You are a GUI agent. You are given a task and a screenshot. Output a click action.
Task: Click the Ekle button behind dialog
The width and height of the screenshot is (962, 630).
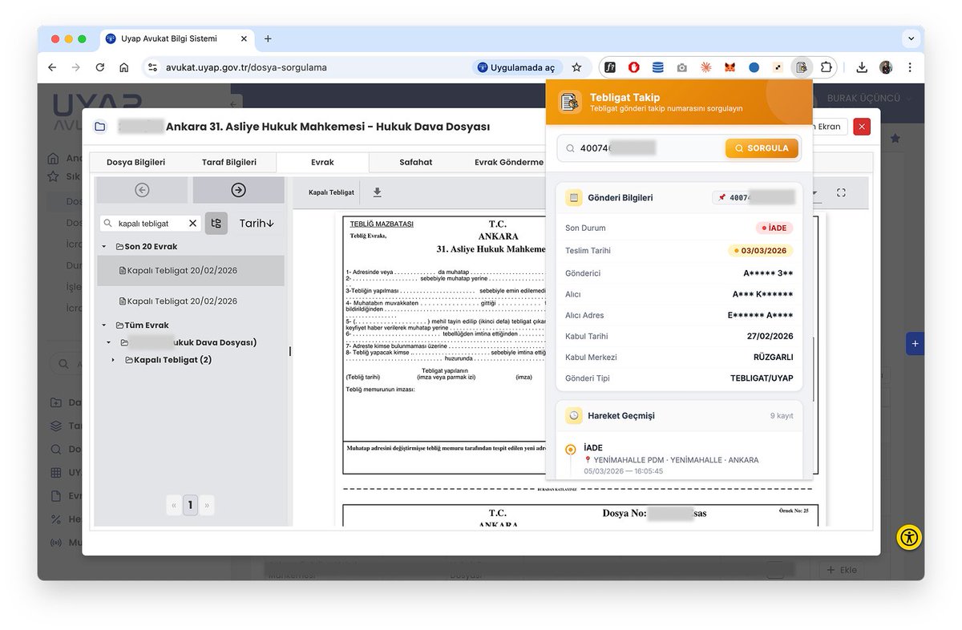[842, 570]
